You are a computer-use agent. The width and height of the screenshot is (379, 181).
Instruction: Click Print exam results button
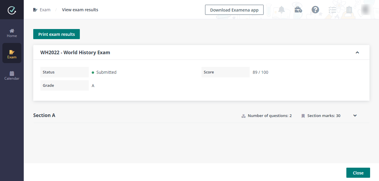pyautogui.click(x=56, y=34)
